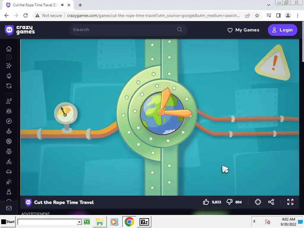Click the Earth clock in the game

(162, 113)
